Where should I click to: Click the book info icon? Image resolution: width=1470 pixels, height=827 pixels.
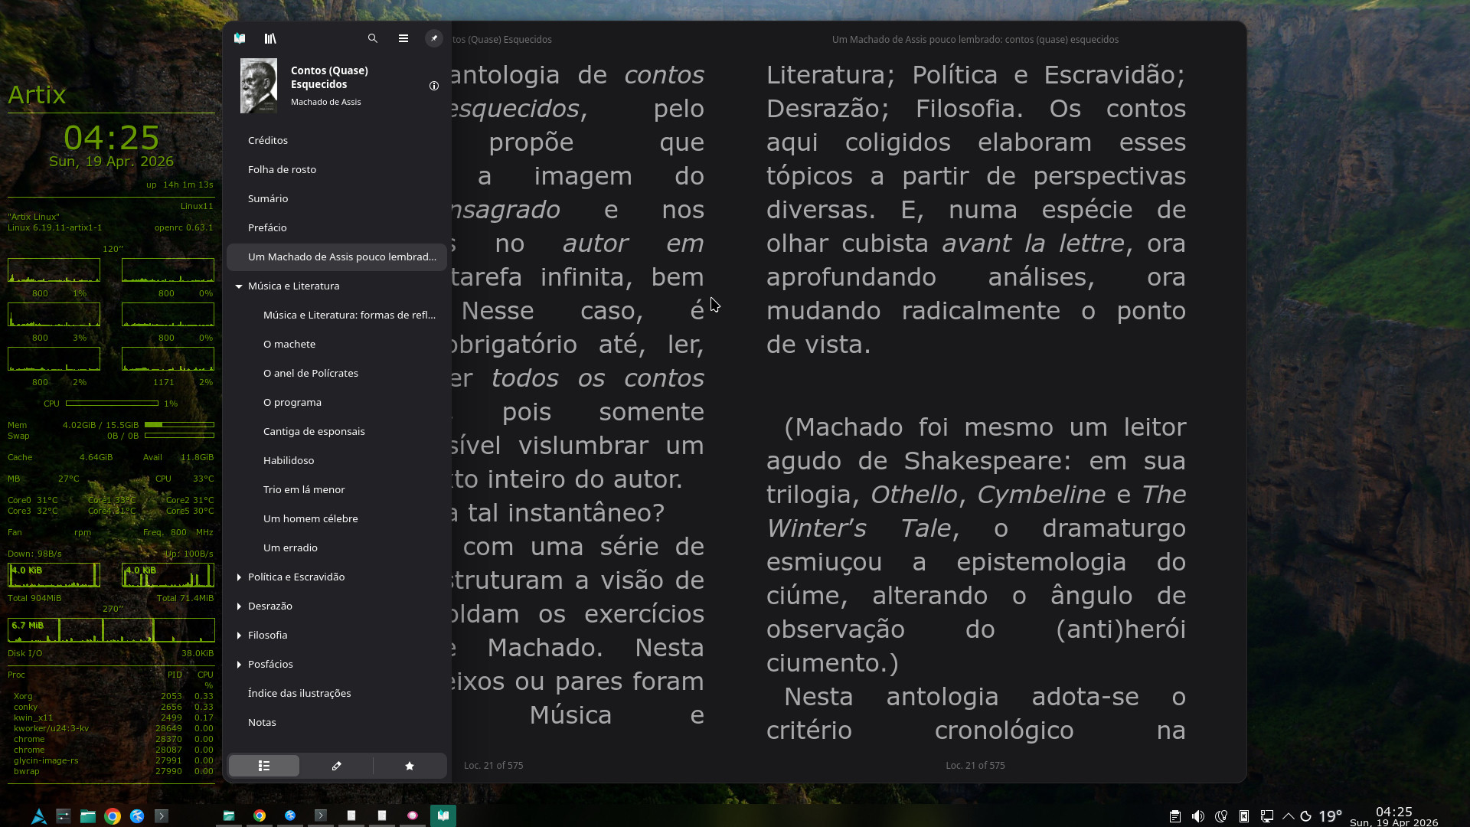pyautogui.click(x=434, y=86)
